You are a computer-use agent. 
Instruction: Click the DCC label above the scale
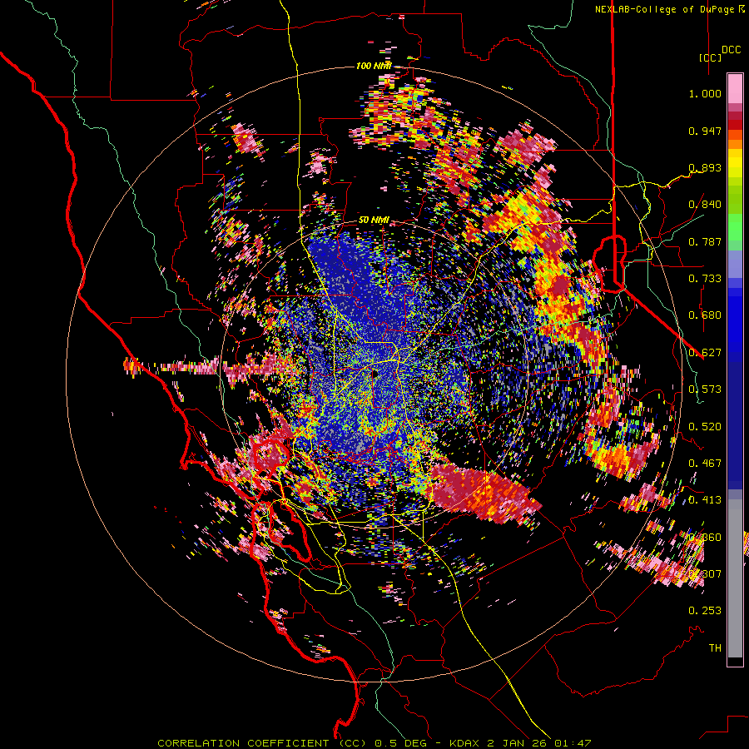(731, 50)
